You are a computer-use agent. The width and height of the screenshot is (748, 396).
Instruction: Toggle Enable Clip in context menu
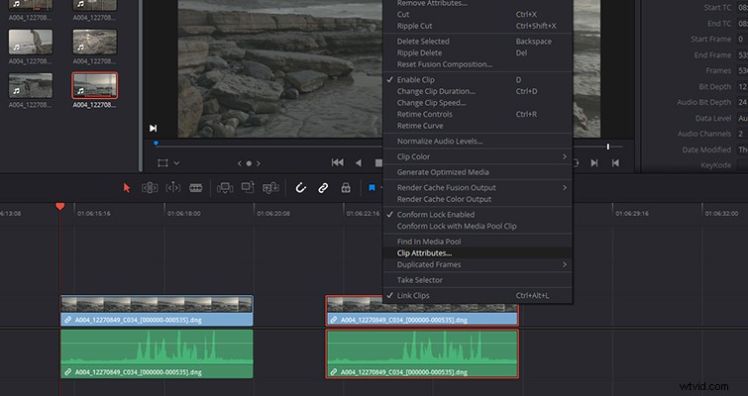(478, 79)
